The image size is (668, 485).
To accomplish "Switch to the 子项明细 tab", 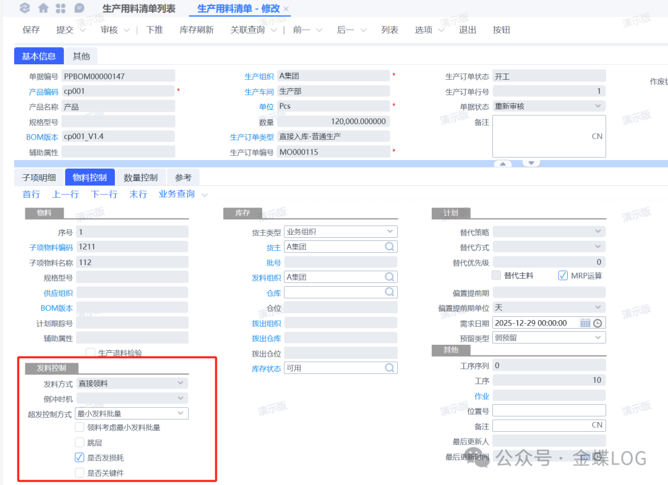I will click(x=39, y=177).
